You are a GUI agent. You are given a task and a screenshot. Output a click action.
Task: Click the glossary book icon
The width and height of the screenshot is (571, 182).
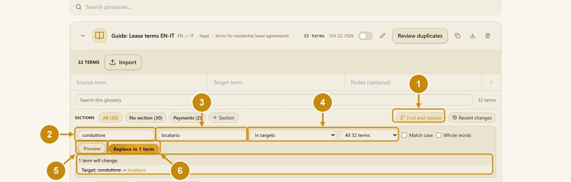pos(100,36)
